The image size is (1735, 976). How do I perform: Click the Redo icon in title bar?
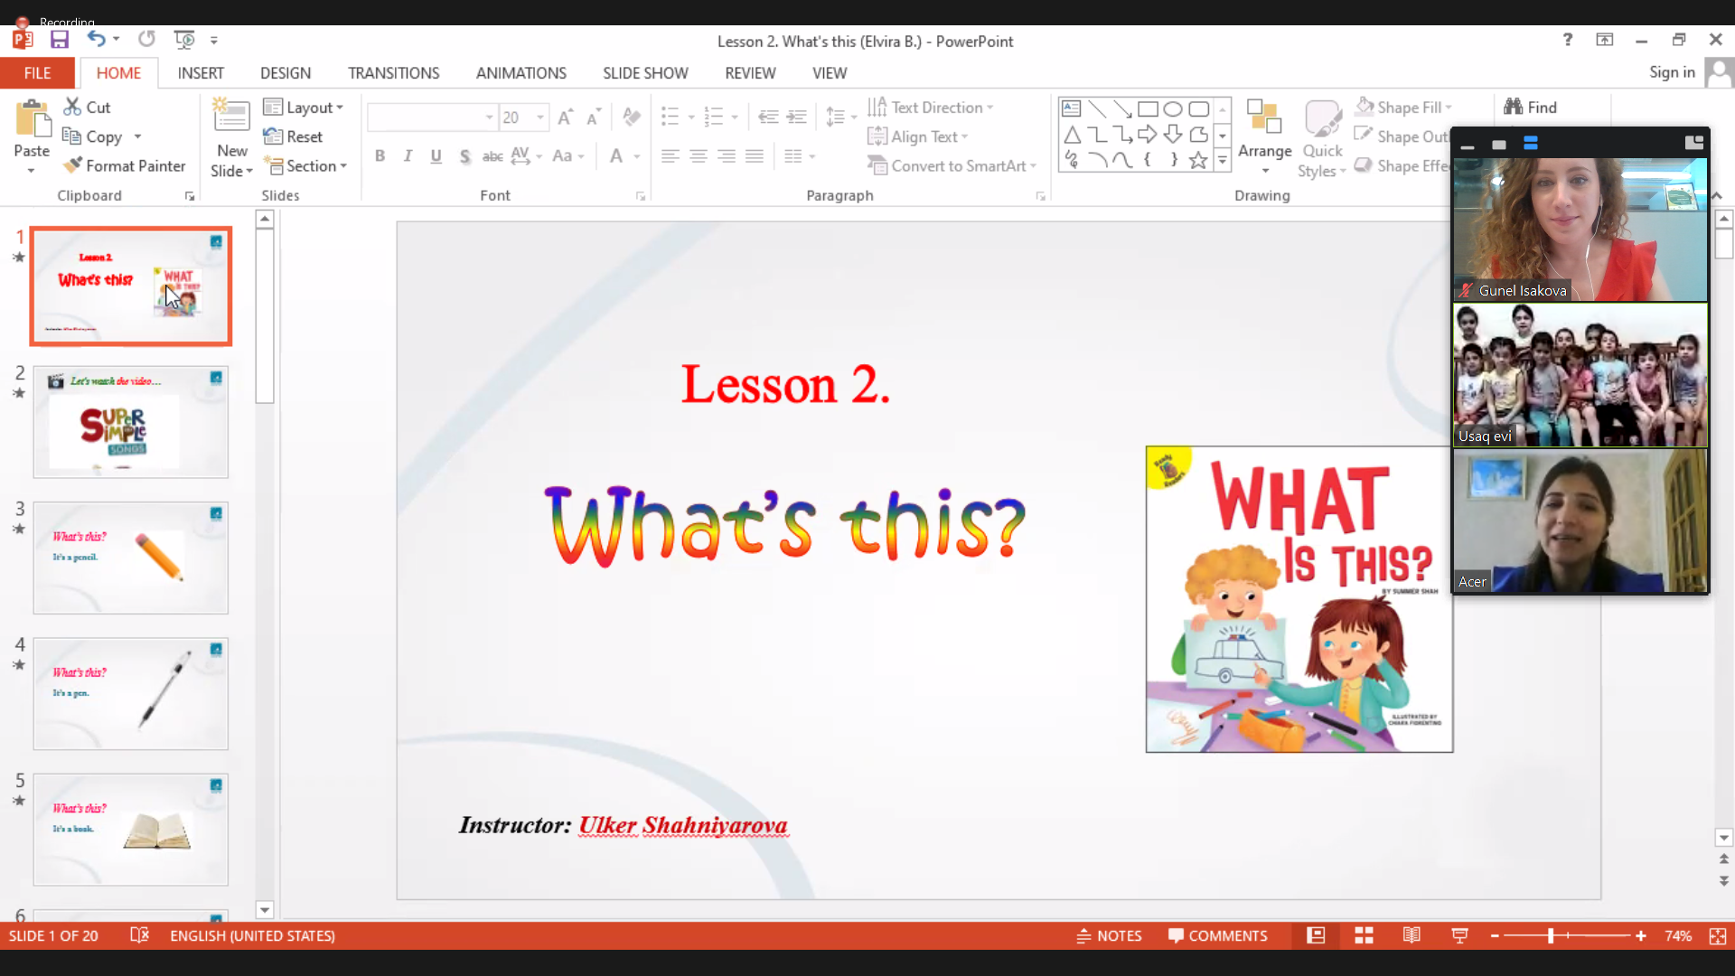[x=146, y=39]
